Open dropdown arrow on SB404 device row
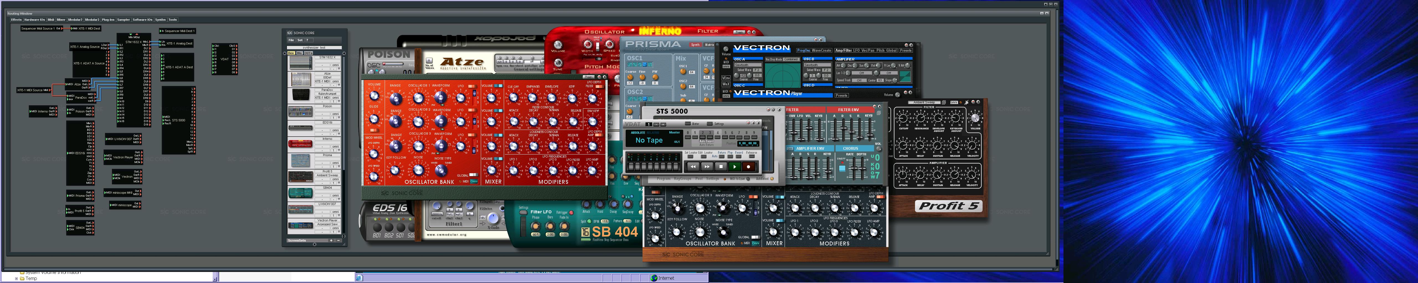The image size is (1418, 283). pos(339,199)
